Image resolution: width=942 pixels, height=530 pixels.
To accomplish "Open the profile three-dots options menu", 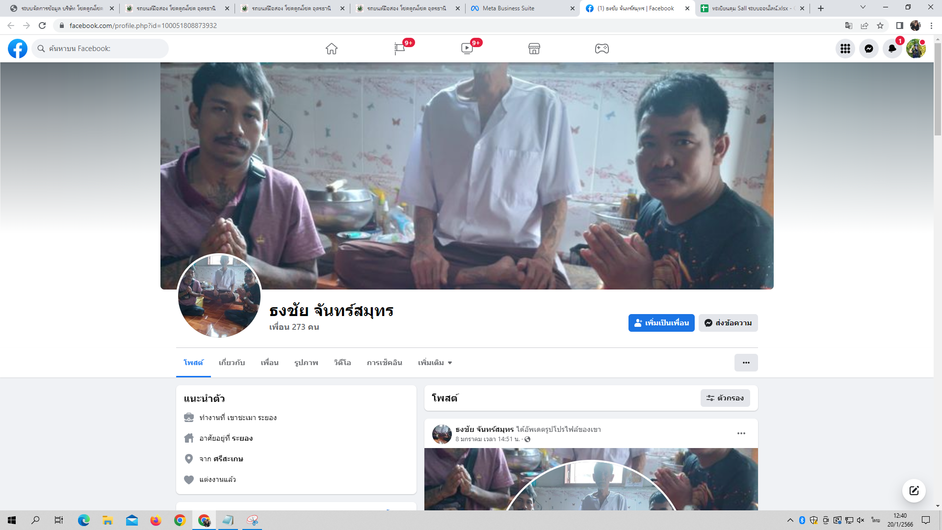I will 746,363.
